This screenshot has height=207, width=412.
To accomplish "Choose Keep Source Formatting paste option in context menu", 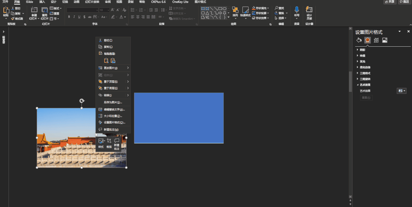I will tap(106, 60).
